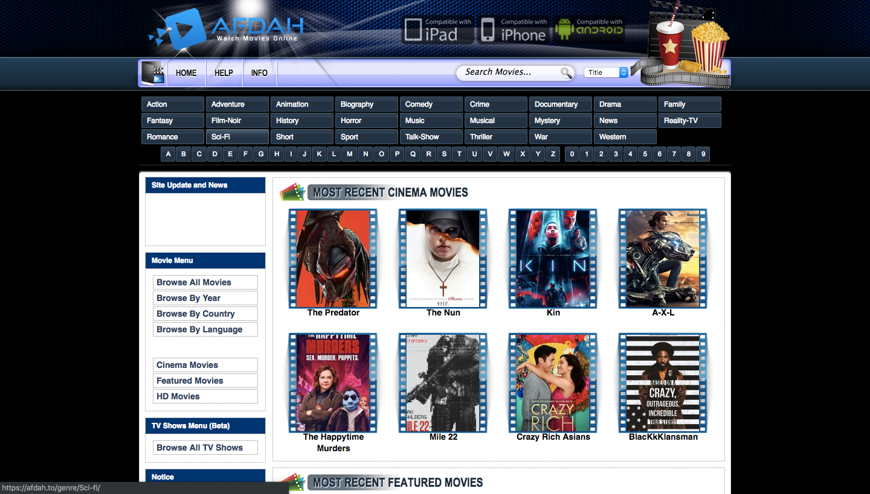
Task: Open the Title search-type dropdown
Action: pos(607,72)
